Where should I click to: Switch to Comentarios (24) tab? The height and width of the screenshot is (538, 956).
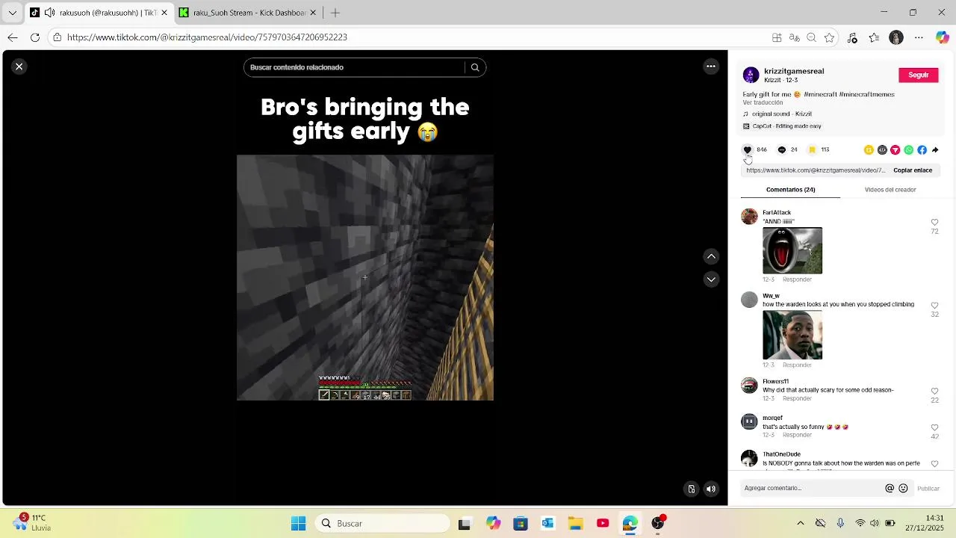click(x=790, y=190)
